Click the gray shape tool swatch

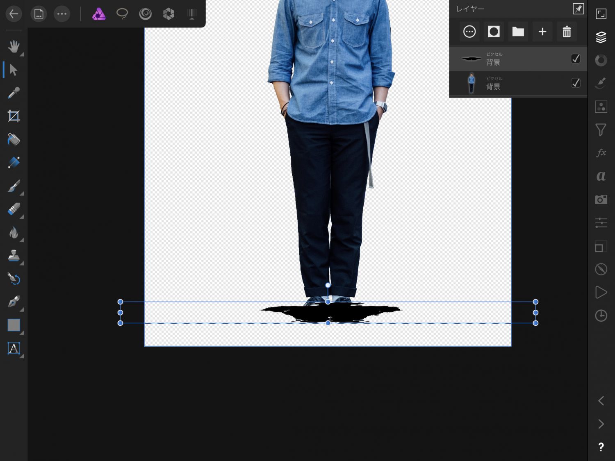(14, 325)
